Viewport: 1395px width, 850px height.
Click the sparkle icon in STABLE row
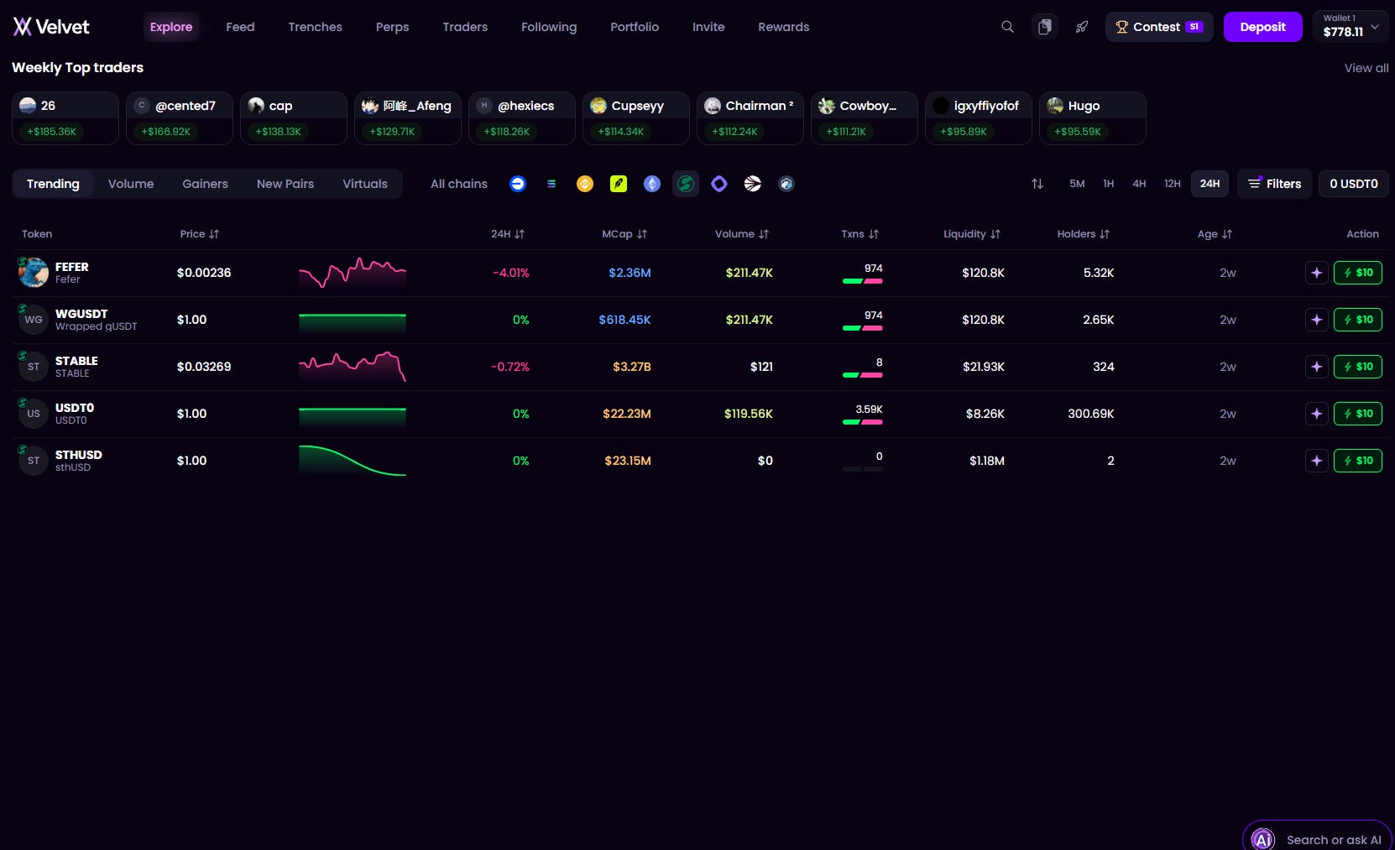coord(1317,367)
